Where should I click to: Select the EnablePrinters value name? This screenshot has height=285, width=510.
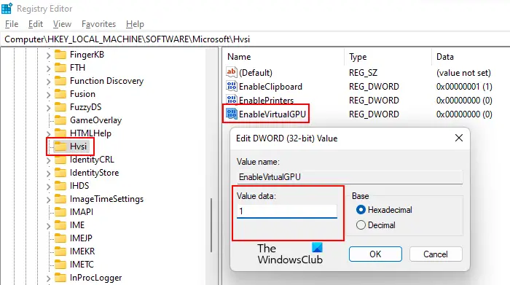267,100
